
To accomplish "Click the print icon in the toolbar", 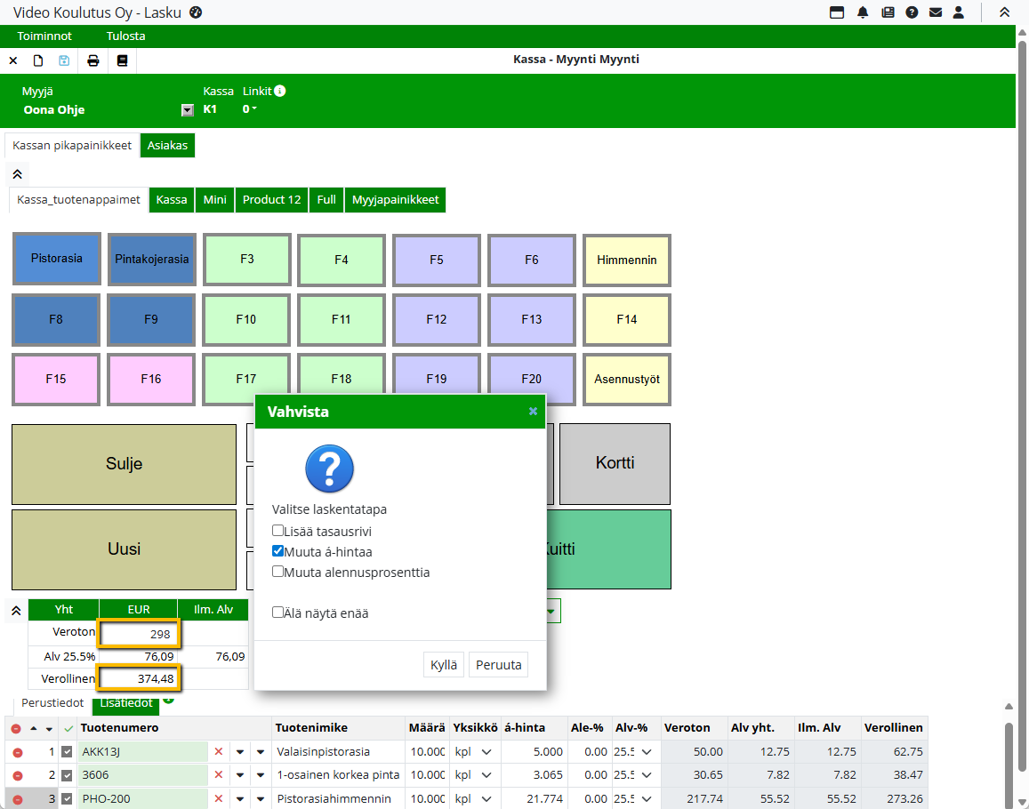I will click(92, 60).
